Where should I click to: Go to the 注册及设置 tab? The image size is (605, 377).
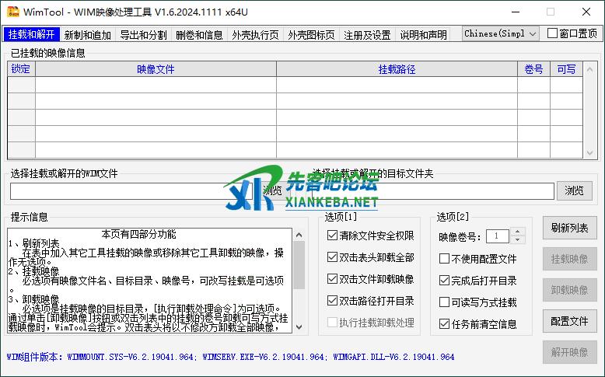[367, 35]
